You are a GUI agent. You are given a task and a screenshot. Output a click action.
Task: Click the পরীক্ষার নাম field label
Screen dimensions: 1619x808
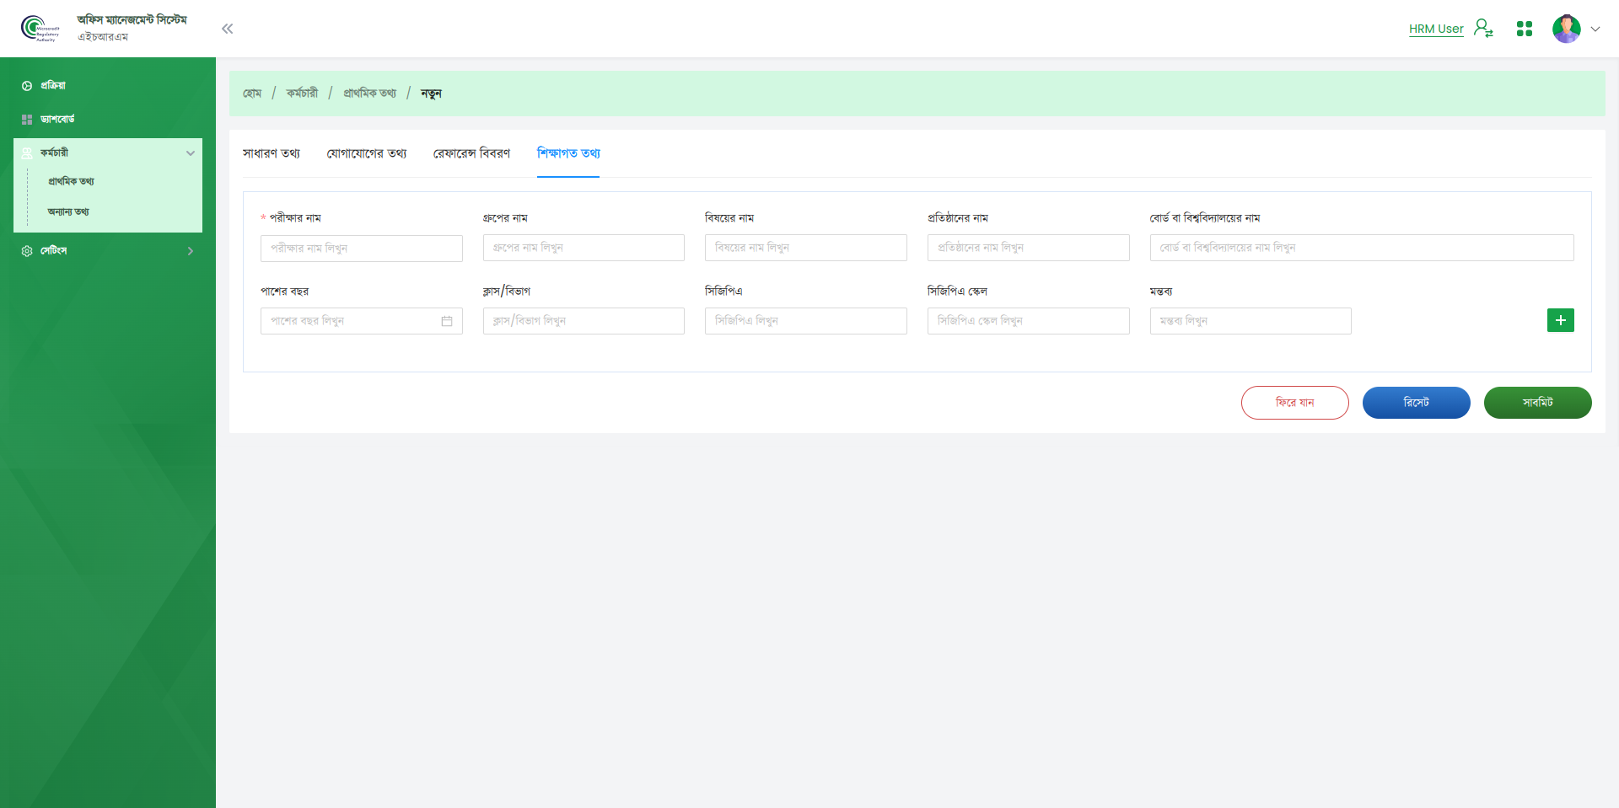click(295, 218)
